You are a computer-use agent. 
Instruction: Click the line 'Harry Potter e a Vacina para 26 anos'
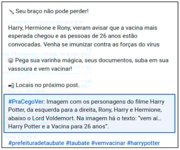coord(59,127)
